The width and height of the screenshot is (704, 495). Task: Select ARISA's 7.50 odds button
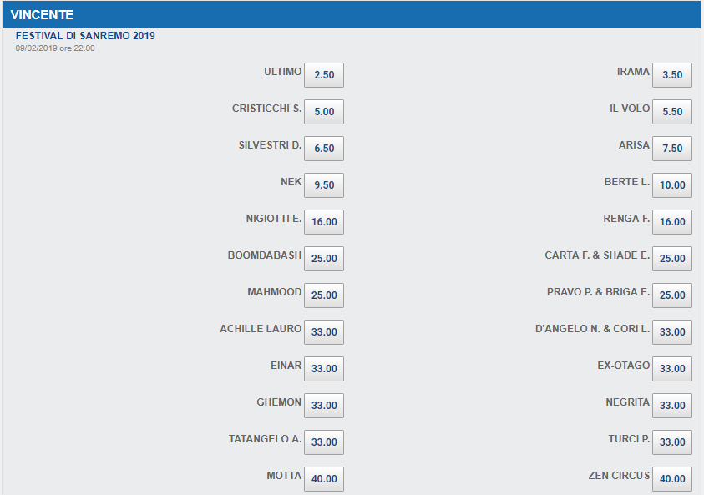[672, 149]
